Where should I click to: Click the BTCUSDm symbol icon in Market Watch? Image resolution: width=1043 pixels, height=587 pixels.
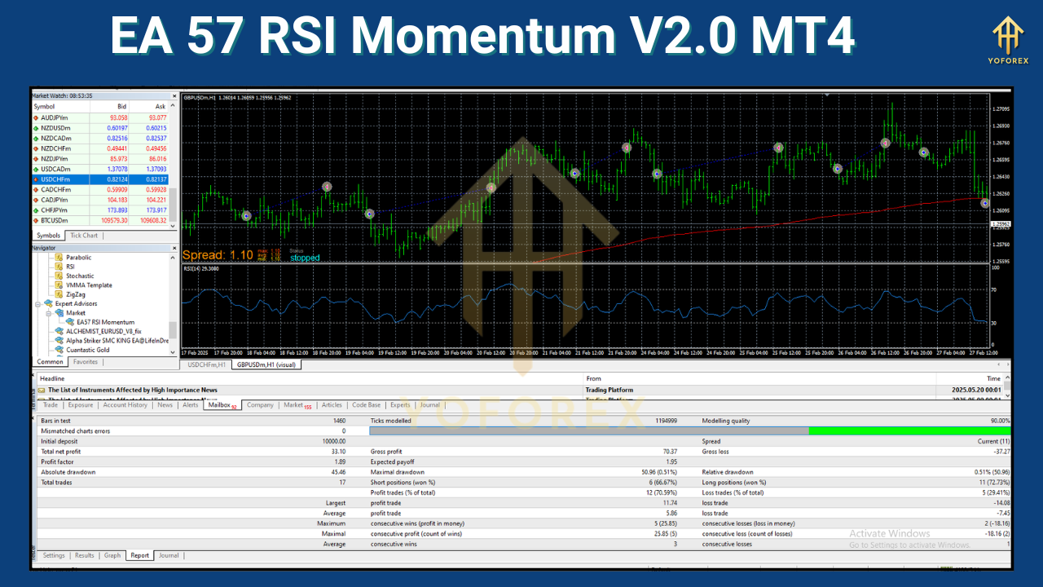click(34, 220)
